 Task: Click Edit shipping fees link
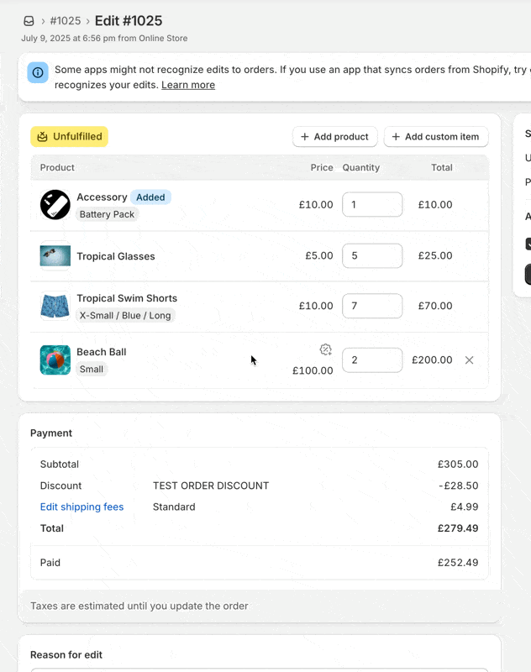click(x=81, y=507)
